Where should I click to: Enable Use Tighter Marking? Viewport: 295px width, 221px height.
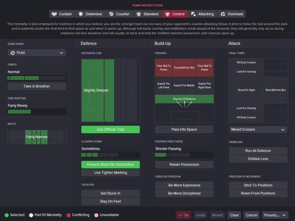pos(110,173)
